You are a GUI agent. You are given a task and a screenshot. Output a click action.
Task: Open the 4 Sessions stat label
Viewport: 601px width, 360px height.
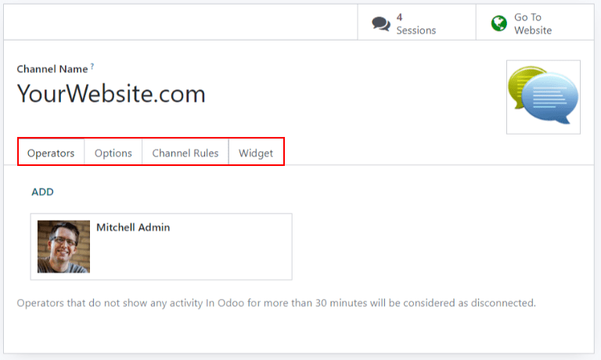tap(416, 30)
